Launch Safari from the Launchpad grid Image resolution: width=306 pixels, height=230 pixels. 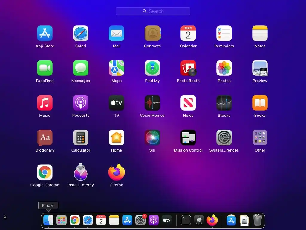(81, 33)
